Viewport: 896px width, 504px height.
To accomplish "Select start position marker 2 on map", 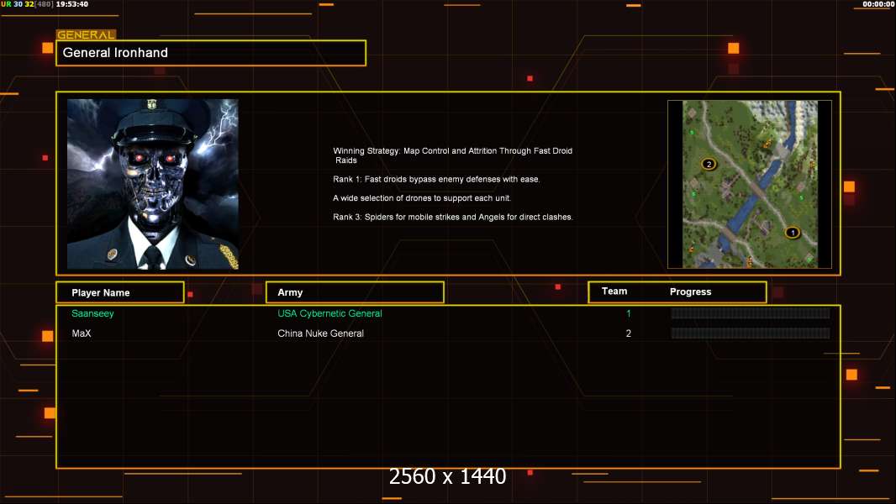I will pos(709,165).
